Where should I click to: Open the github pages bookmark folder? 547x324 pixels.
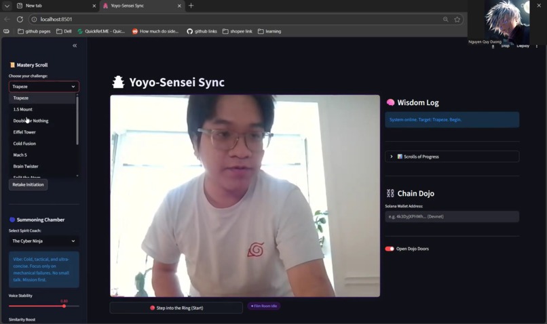34,31
